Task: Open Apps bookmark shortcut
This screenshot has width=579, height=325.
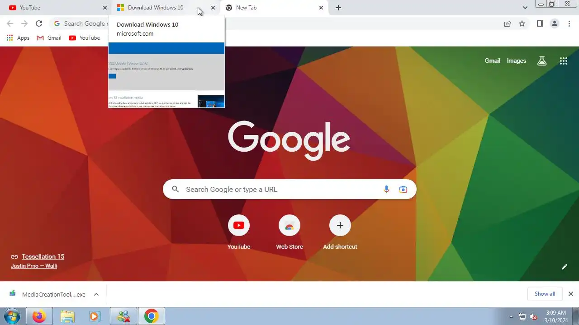Action: tap(18, 38)
